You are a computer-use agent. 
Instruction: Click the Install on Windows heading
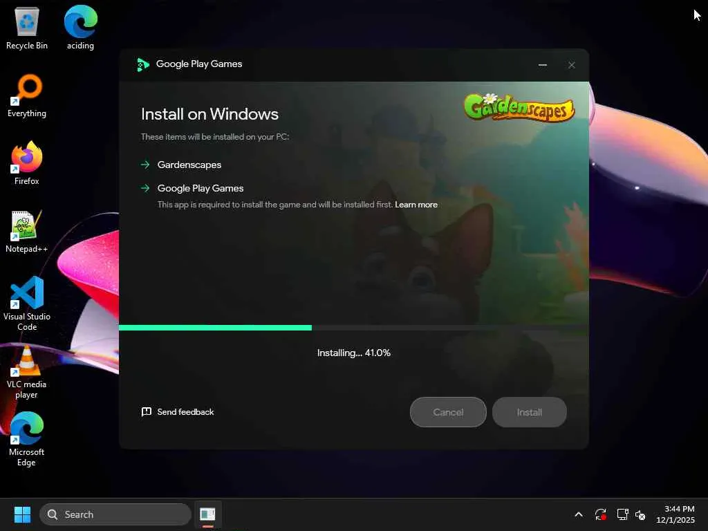point(209,114)
